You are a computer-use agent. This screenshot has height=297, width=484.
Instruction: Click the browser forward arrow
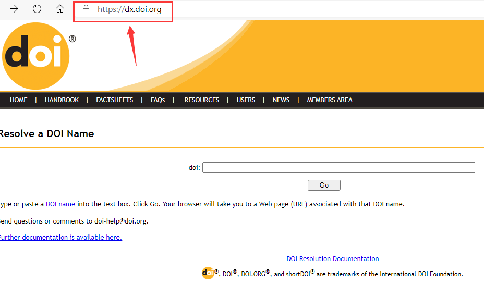[14, 9]
